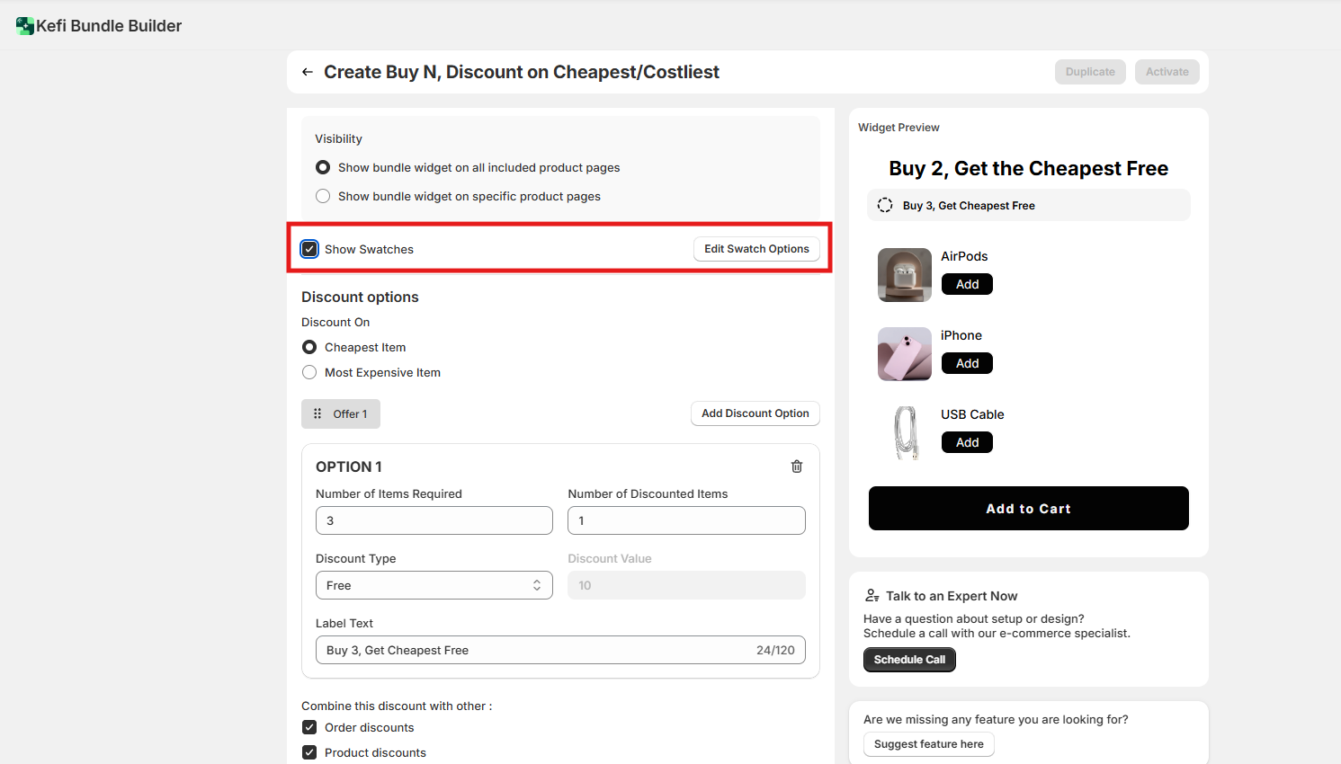Click the Offer 1 drag handle
Screen dimensions: 1341x764
(317, 414)
